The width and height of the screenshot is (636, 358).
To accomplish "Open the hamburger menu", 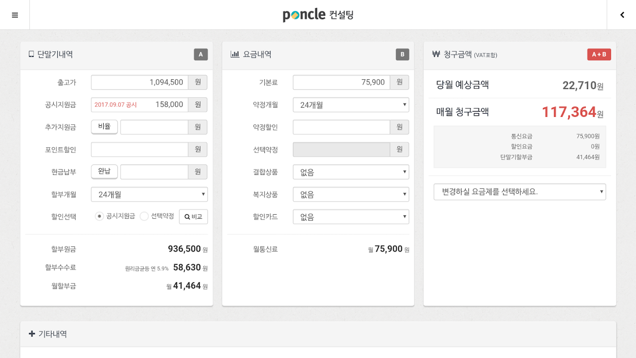I will (15, 15).
